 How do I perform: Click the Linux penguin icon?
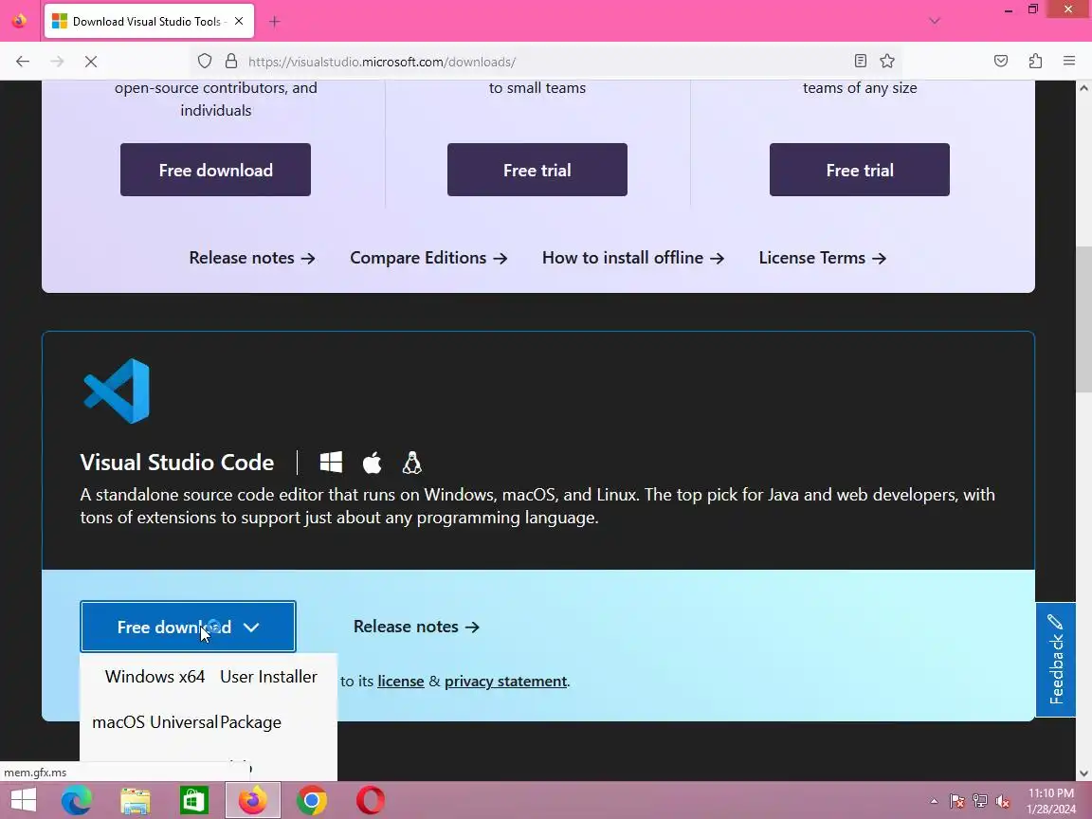coord(411,462)
